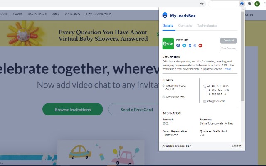The width and height of the screenshot is (266, 166).
Task: Click founders Selina Tobaccowala text
Action: pos(216,124)
